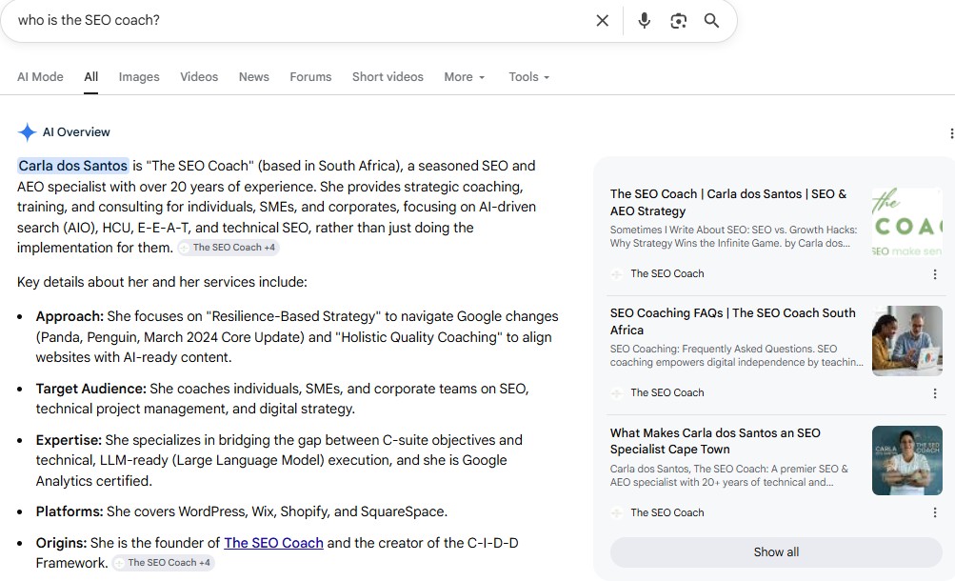
Task: Switch to Videos tab
Action: coord(199,77)
